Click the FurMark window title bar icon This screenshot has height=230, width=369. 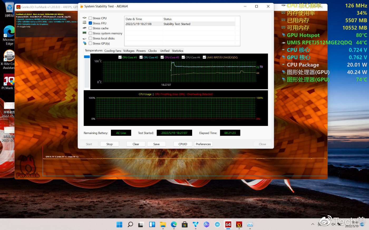[18, 7]
